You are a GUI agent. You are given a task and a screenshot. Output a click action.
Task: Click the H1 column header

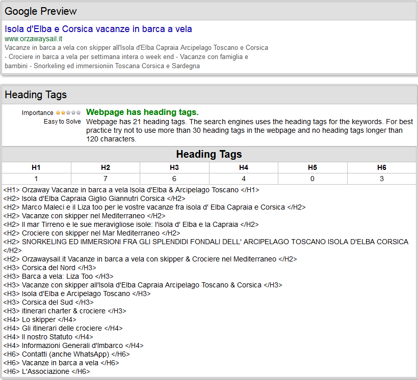pyautogui.click(x=36, y=167)
